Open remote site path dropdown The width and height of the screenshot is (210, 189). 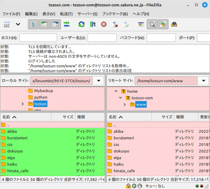click(204, 81)
